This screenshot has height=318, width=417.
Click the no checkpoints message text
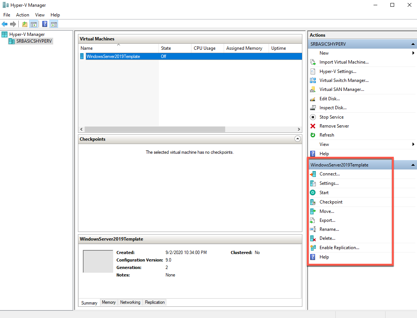coord(190,152)
